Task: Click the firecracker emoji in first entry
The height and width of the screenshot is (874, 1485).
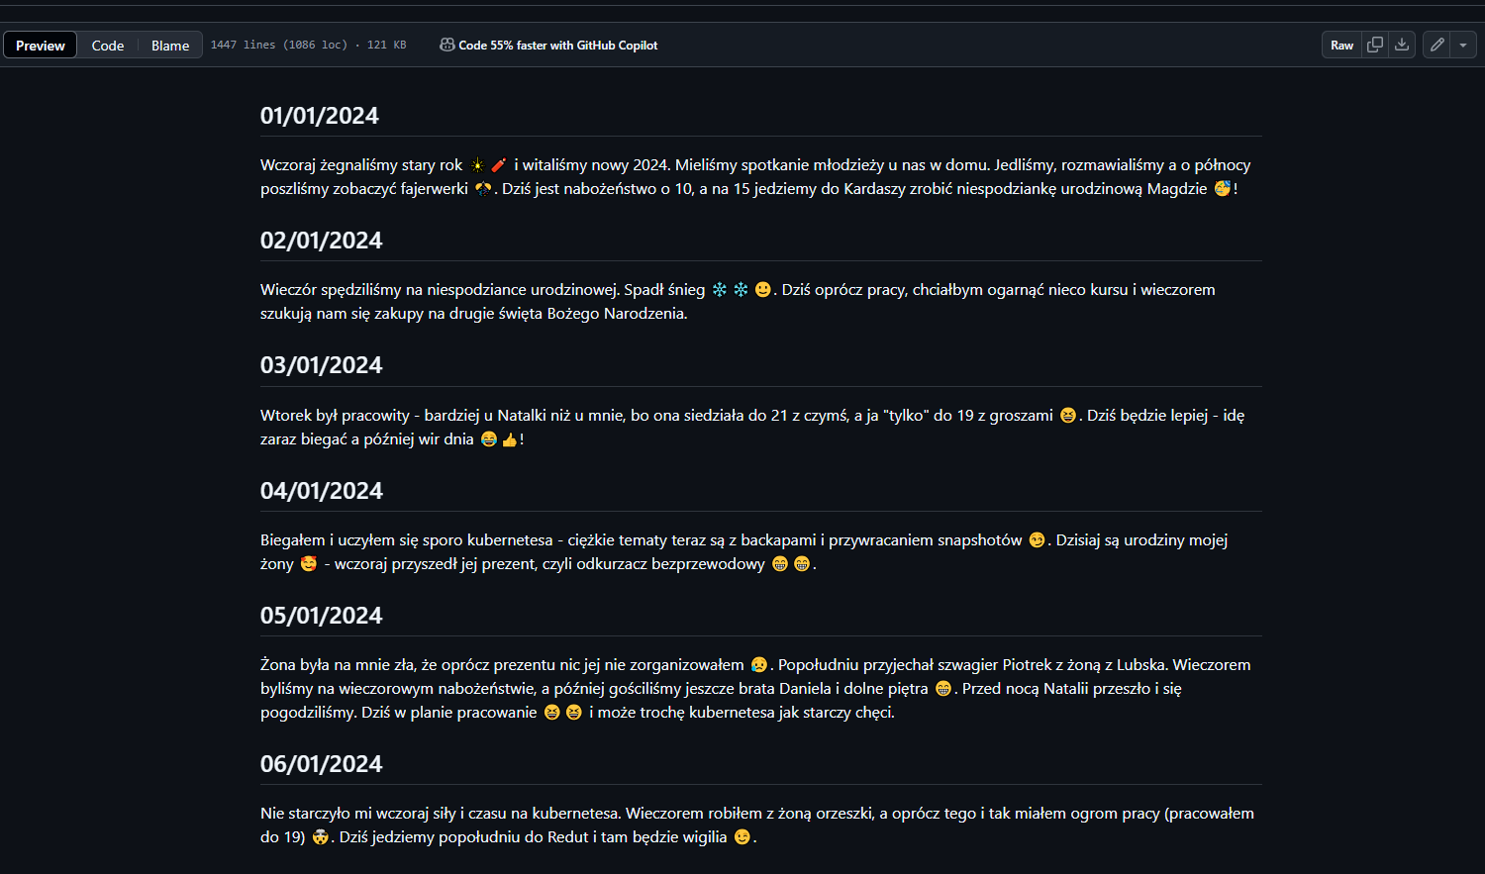Action: click(499, 165)
